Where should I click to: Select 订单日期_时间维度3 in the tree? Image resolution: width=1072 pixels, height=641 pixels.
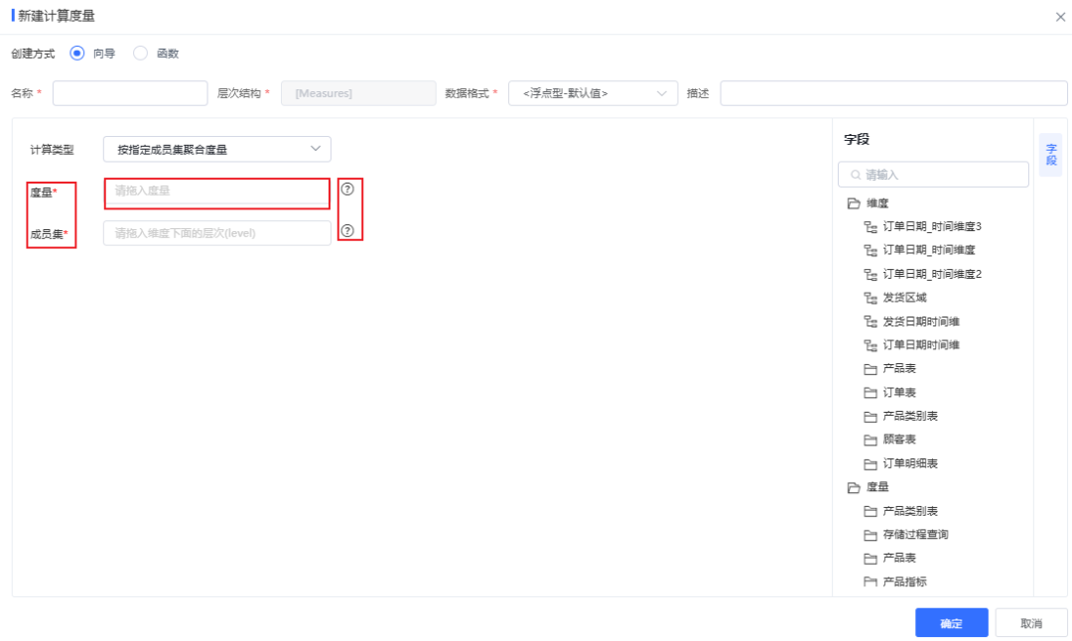(932, 226)
